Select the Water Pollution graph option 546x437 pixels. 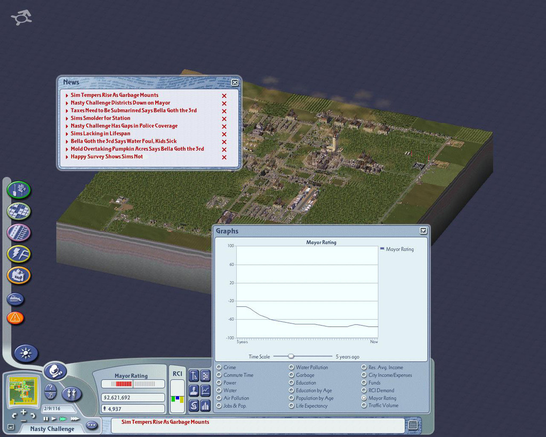[292, 367]
